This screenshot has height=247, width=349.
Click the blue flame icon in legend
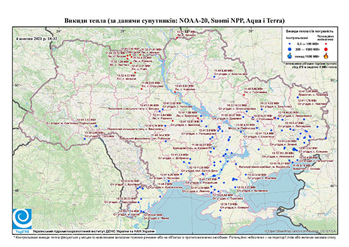[290, 56]
